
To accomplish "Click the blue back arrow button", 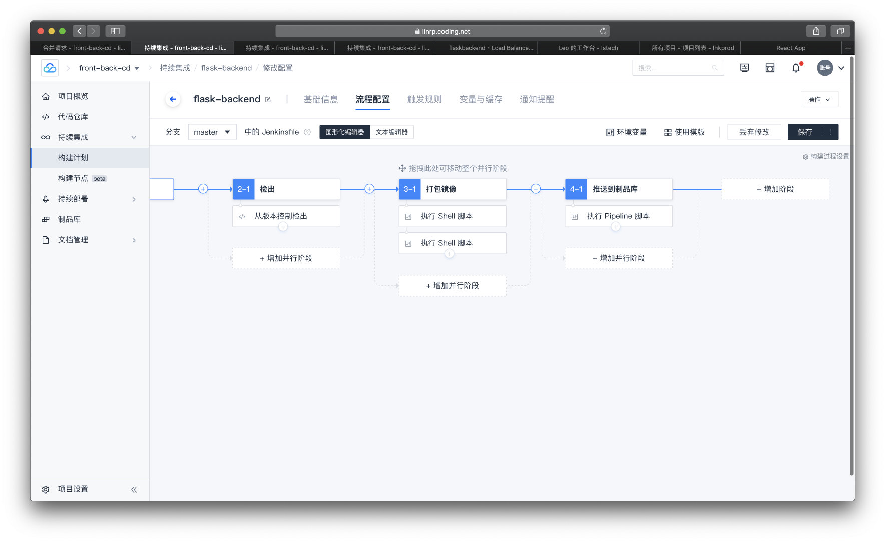I will (173, 99).
